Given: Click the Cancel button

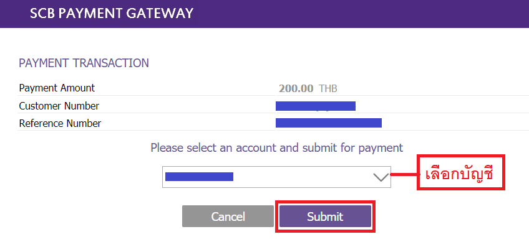Looking at the screenshot, I should click(x=228, y=217).
